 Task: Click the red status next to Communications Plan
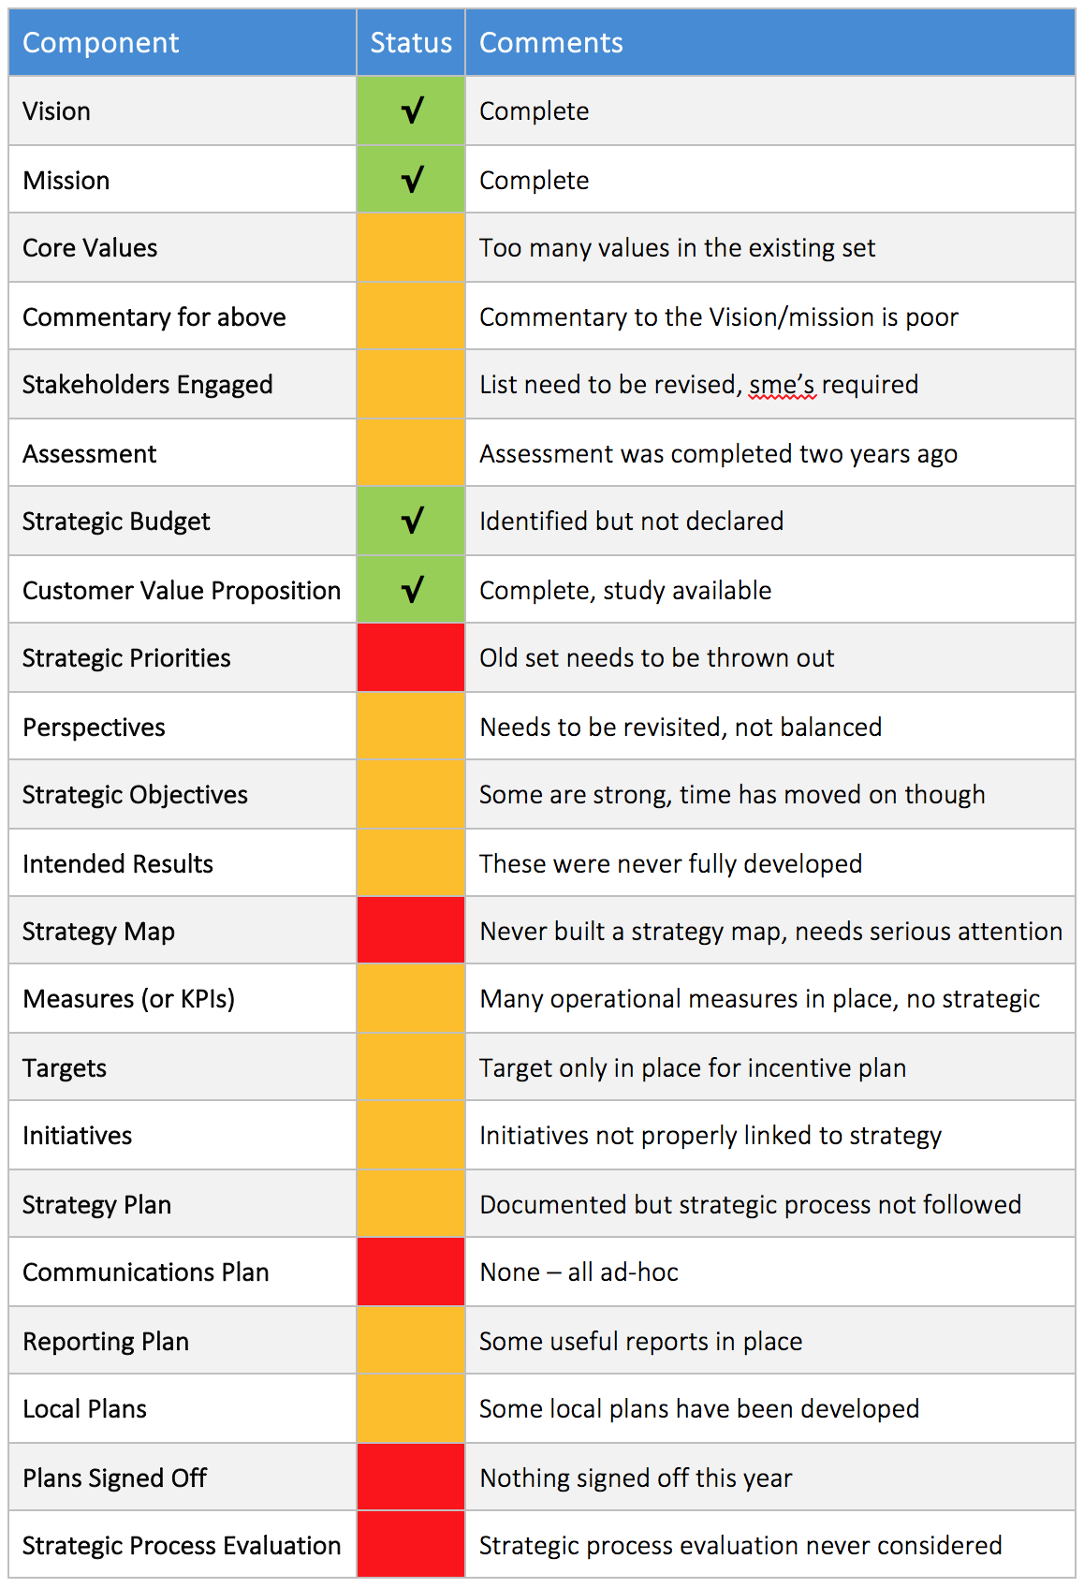click(411, 1272)
